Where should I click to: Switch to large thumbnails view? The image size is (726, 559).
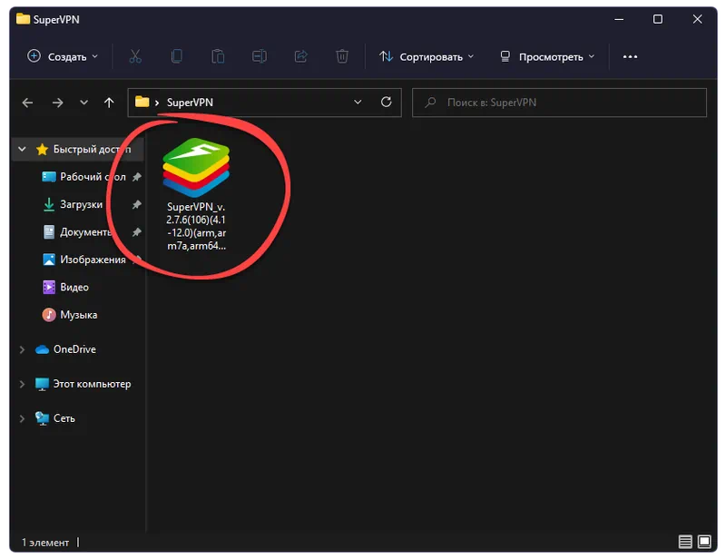(702, 543)
